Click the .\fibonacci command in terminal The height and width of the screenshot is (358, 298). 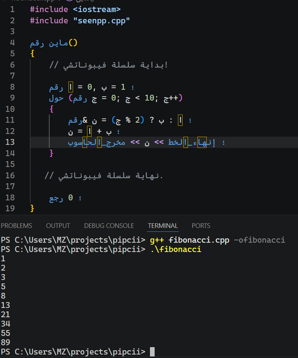pos(176,249)
